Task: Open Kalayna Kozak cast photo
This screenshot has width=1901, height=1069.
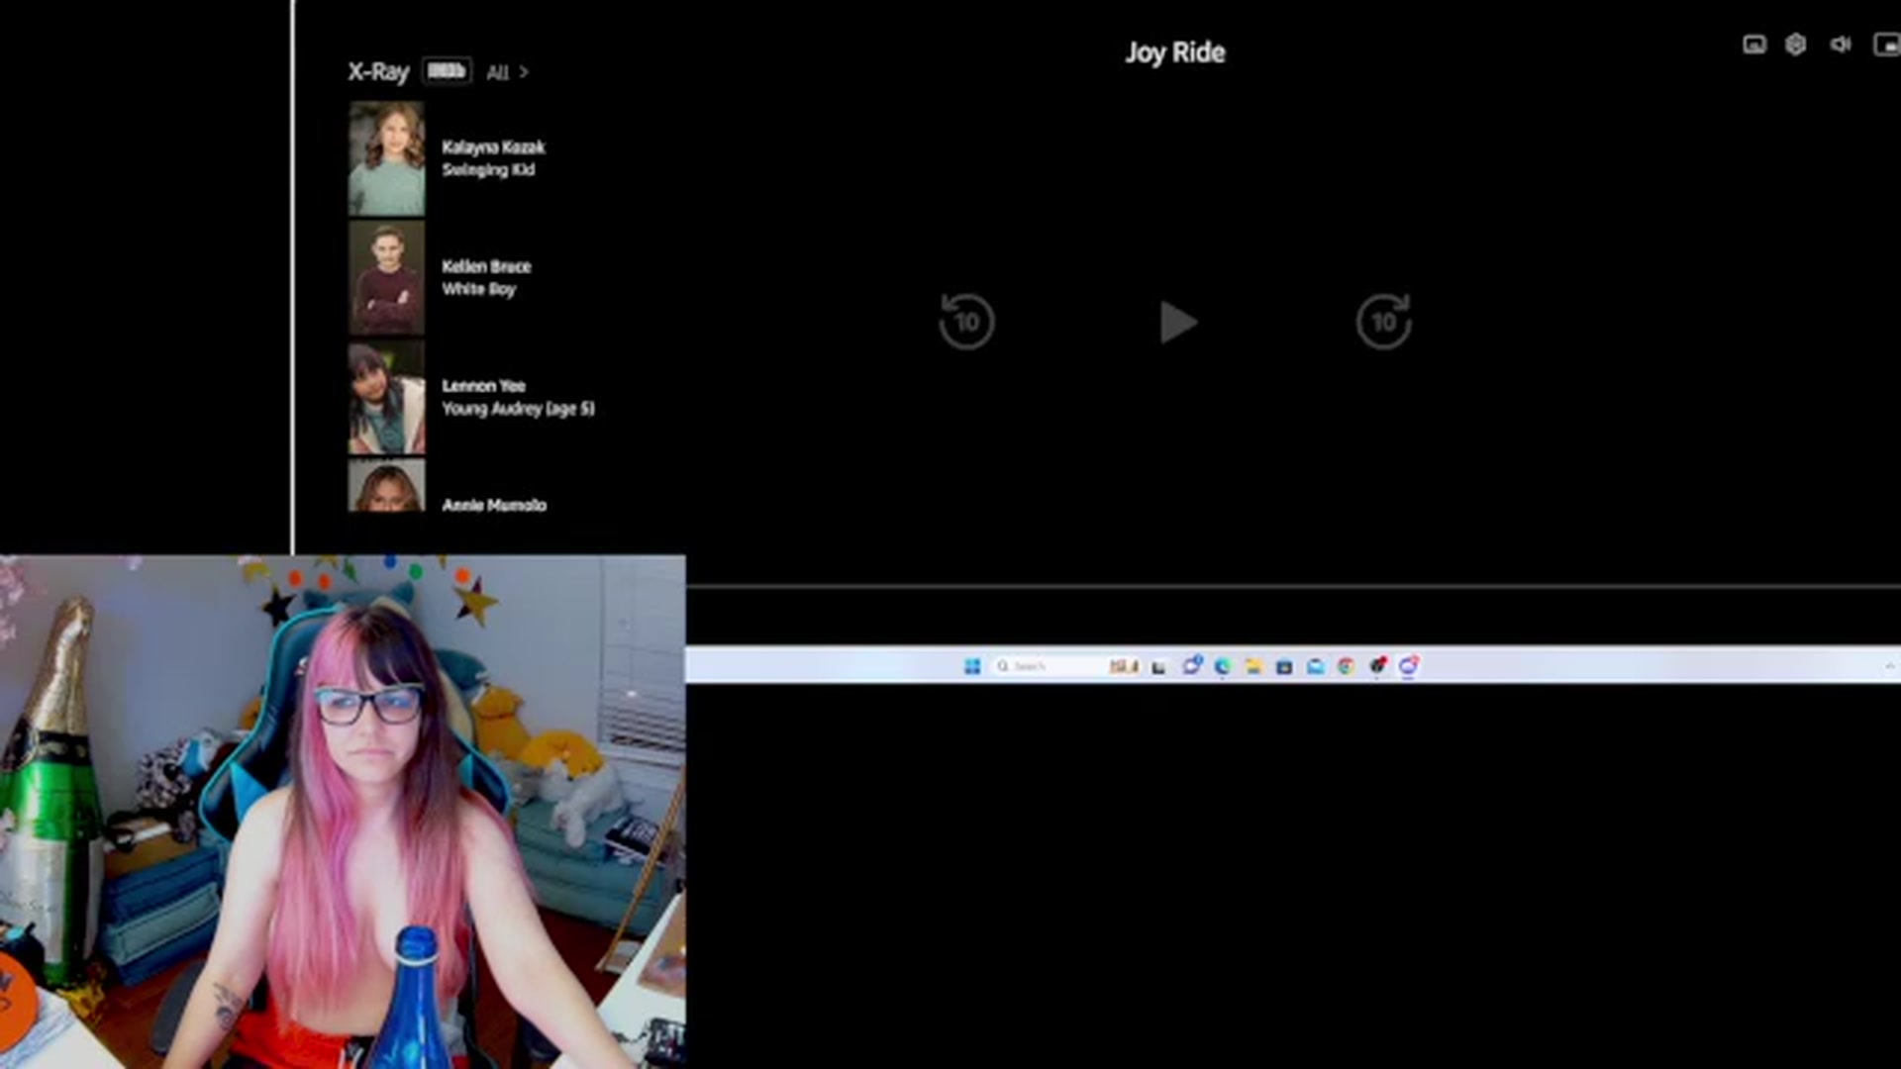Action: (386, 158)
